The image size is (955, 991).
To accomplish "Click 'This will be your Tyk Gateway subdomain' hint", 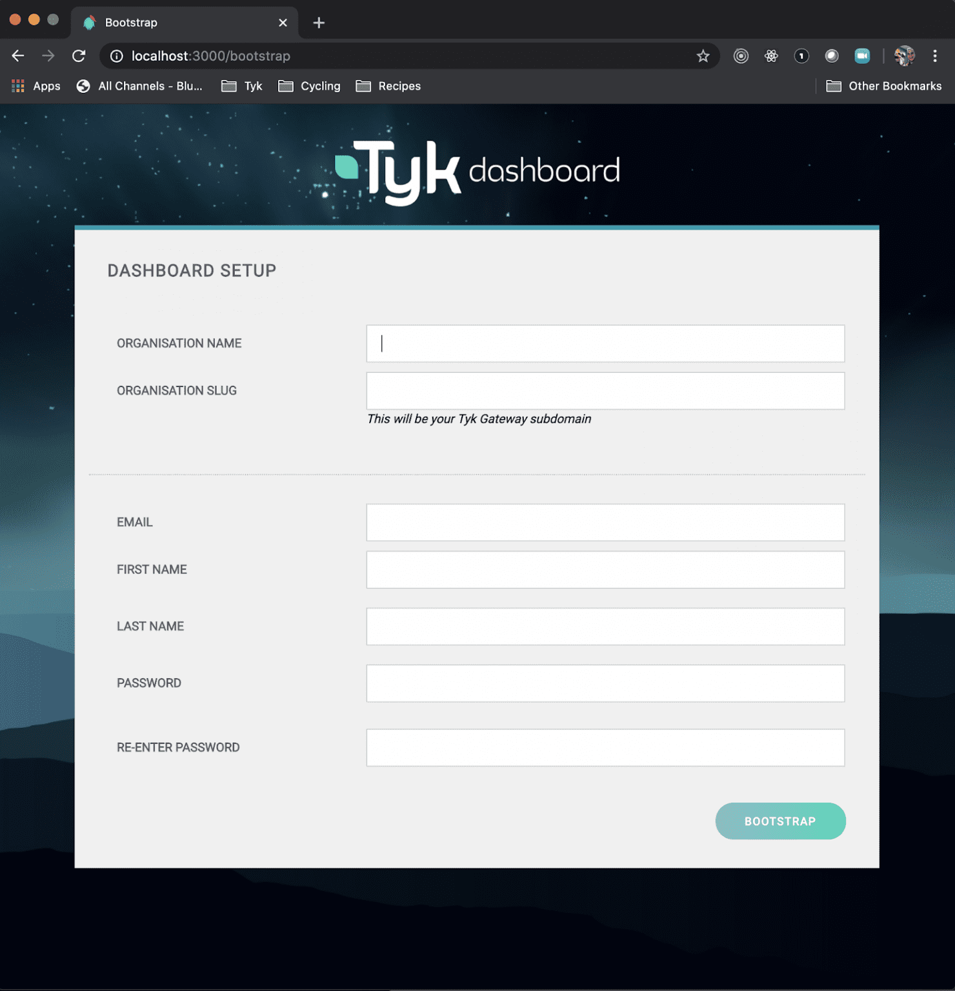I will point(479,419).
